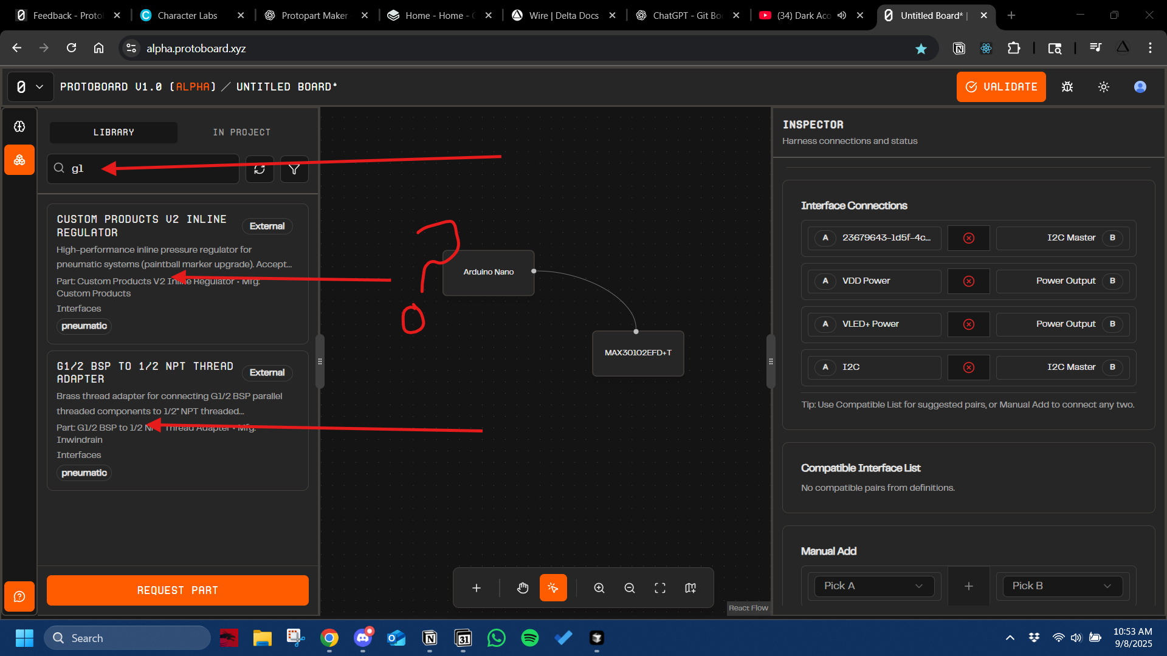Open the help icon in left sidebar
The width and height of the screenshot is (1167, 656).
[19, 596]
